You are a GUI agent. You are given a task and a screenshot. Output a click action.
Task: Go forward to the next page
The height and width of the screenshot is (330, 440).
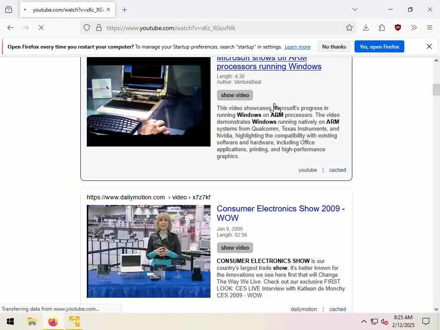click(x=26, y=27)
